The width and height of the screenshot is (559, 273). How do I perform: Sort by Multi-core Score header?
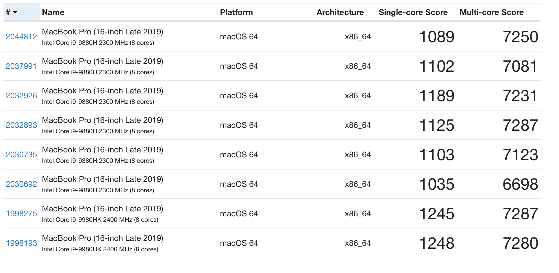pyautogui.click(x=491, y=12)
